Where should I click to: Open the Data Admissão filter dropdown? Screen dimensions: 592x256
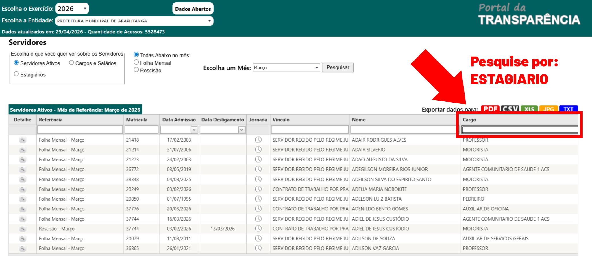194,130
